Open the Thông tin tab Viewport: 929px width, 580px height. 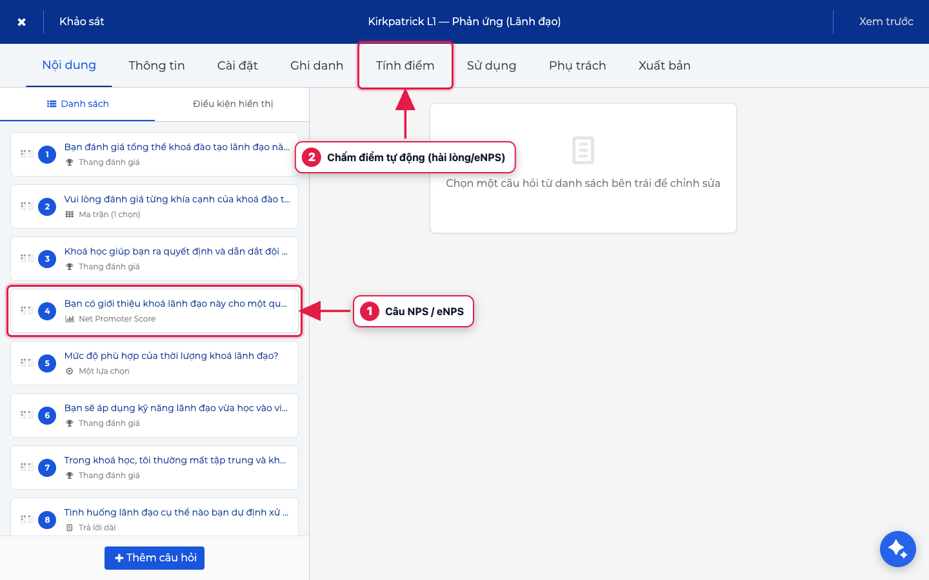157,65
